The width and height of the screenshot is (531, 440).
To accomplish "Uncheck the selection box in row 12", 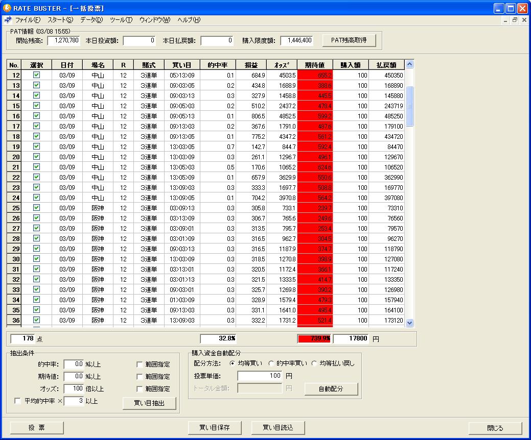I will pos(37,75).
